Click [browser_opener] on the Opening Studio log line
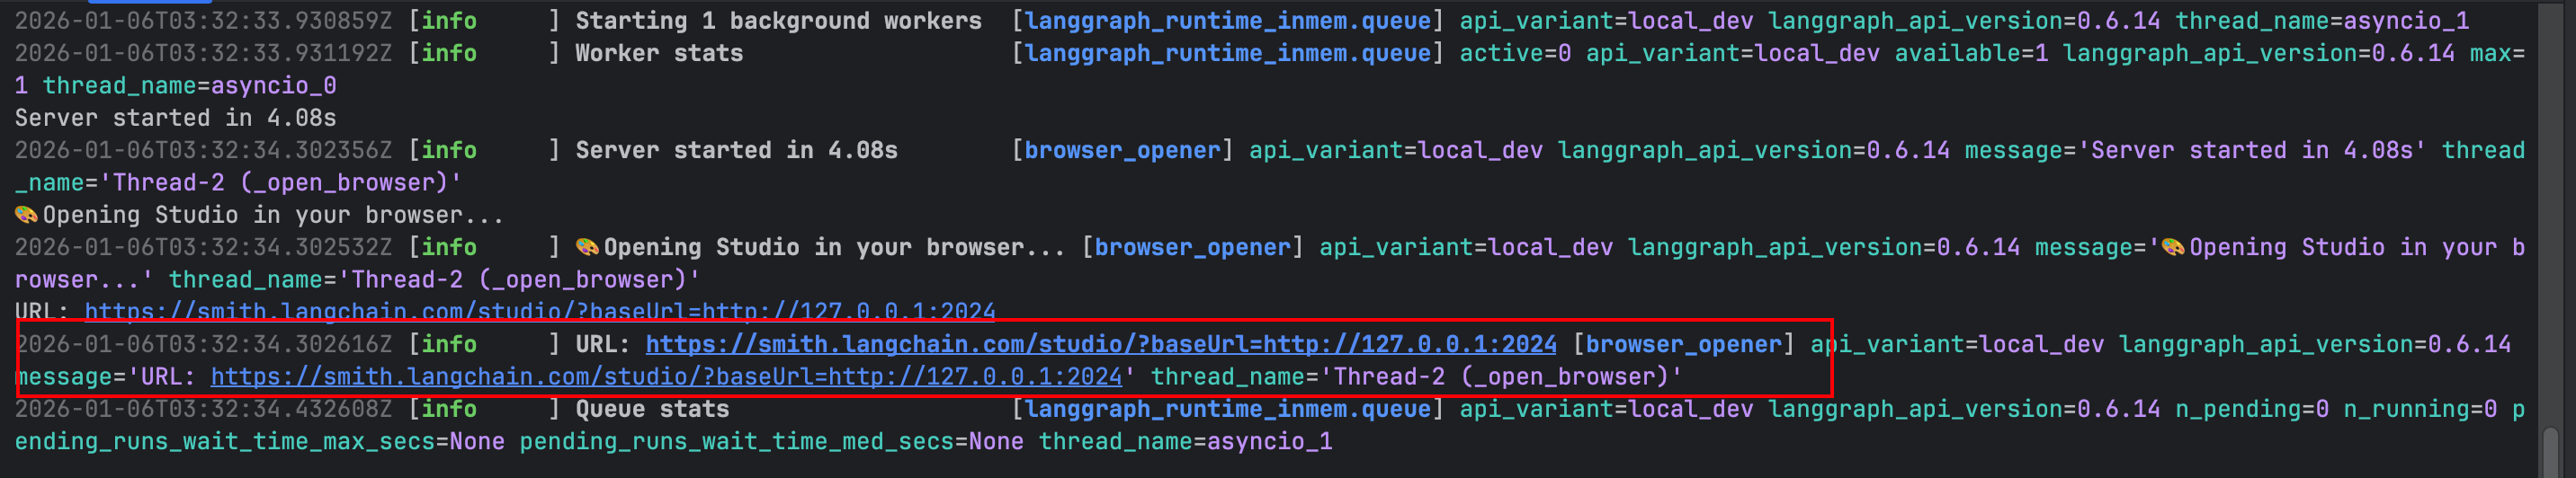The image size is (2576, 478). tap(1193, 246)
